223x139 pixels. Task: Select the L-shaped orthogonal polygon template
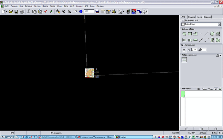(x=196, y=34)
